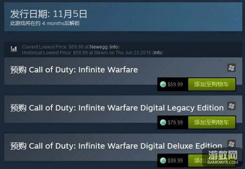
Task: Click the Digital Deluxe Edition pre-purchase title
Action: [x=116, y=146]
